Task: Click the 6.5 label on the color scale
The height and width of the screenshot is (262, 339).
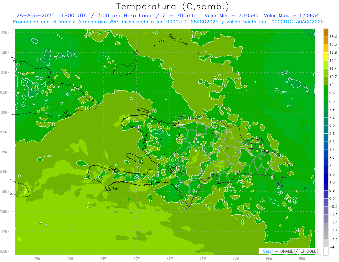Action: pyautogui.click(x=333, y=125)
